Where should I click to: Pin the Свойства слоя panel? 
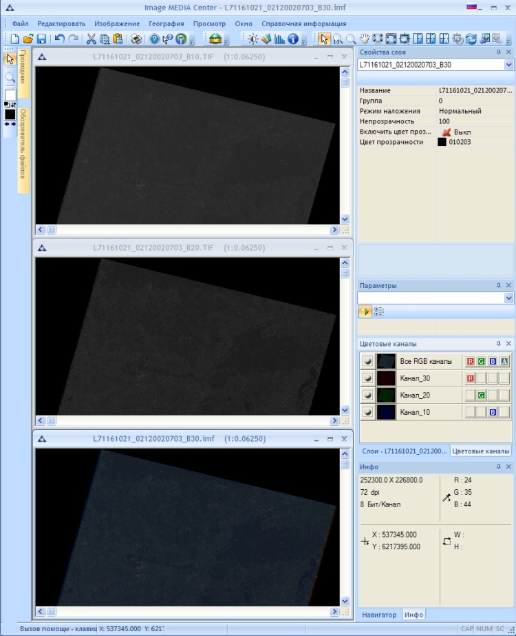click(498, 52)
